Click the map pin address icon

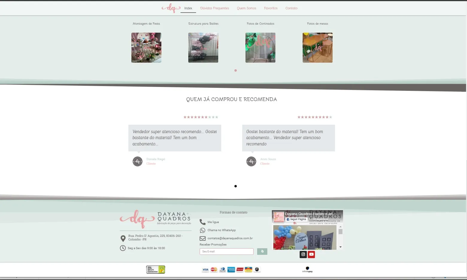[123, 238]
